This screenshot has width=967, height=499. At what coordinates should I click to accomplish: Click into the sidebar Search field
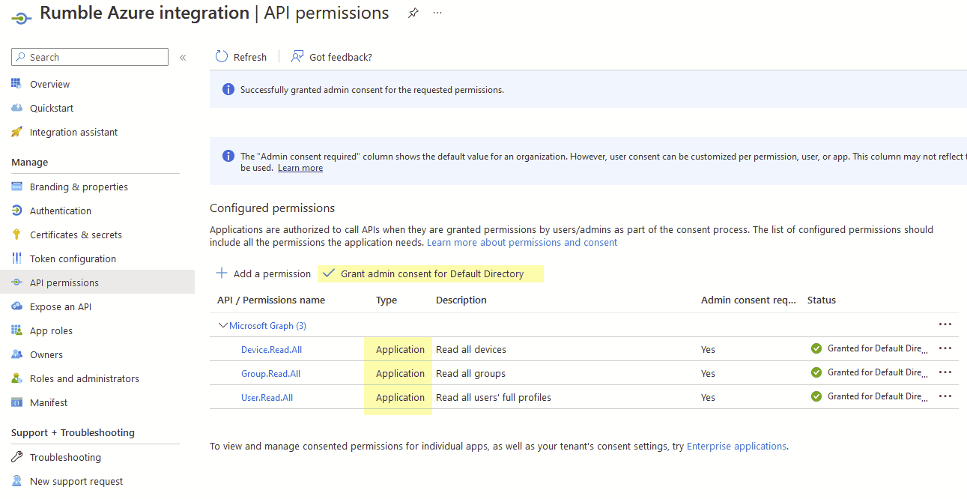(90, 57)
